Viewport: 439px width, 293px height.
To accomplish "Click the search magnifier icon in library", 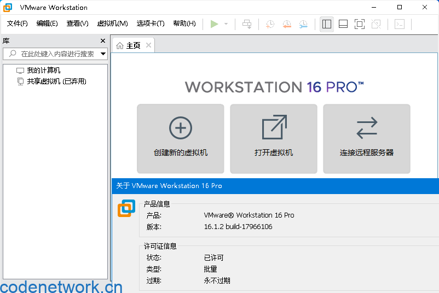I will pos(13,54).
